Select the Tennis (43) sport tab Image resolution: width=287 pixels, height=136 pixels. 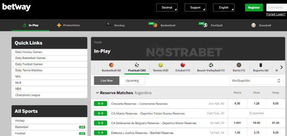click(160, 67)
